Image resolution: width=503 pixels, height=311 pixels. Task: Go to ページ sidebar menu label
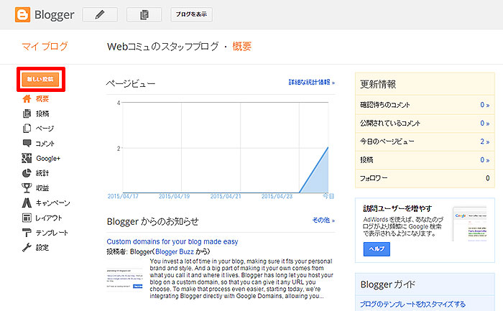point(45,129)
